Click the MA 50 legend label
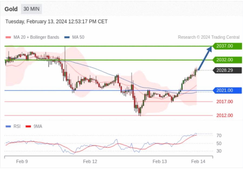Image resolution: width=243 pixels, height=172 pixels. click(78, 37)
